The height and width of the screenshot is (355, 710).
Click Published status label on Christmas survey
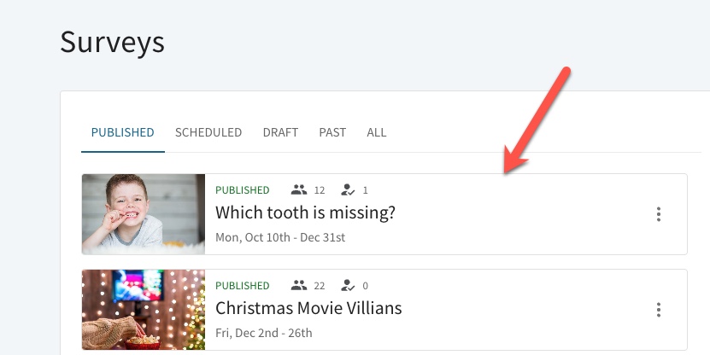click(243, 286)
